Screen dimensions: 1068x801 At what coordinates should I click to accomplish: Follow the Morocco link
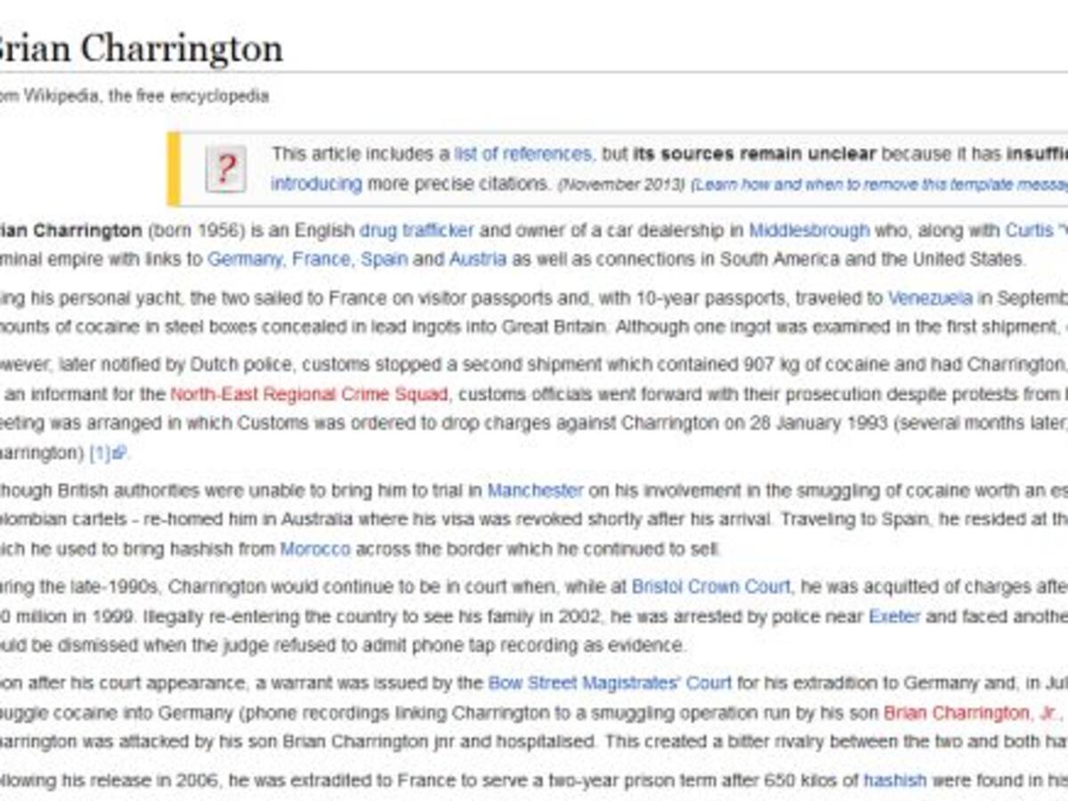315,549
